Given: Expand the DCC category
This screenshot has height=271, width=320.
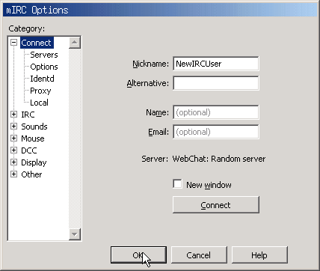Looking at the screenshot, I should tap(14, 150).
